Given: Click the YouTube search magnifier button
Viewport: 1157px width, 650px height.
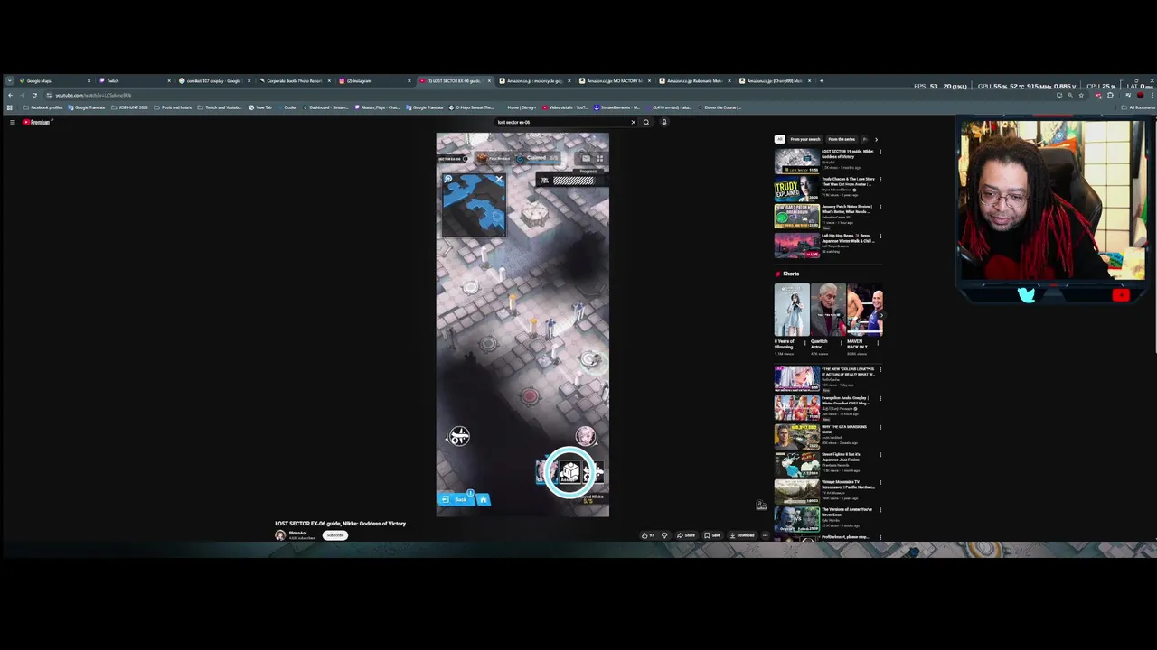Looking at the screenshot, I should click(x=645, y=122).
